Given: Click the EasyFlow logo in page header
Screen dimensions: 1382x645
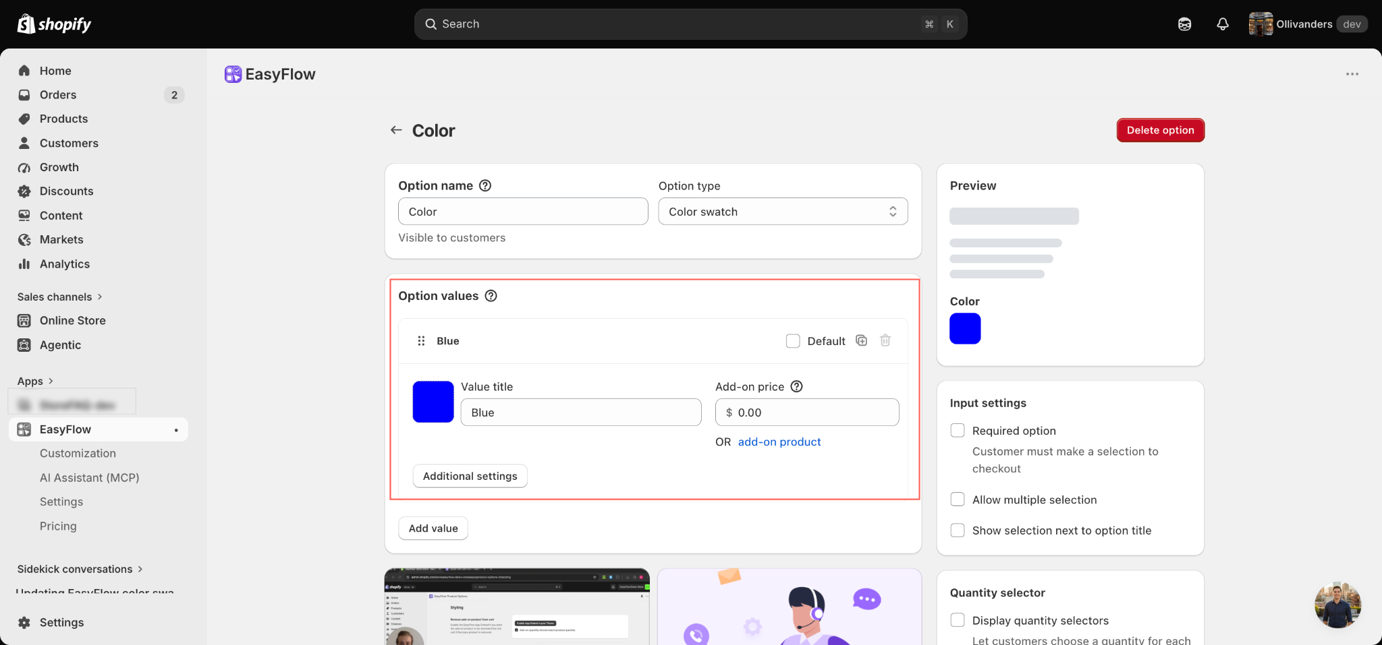Looking at the screenshot, I should 233,74.
